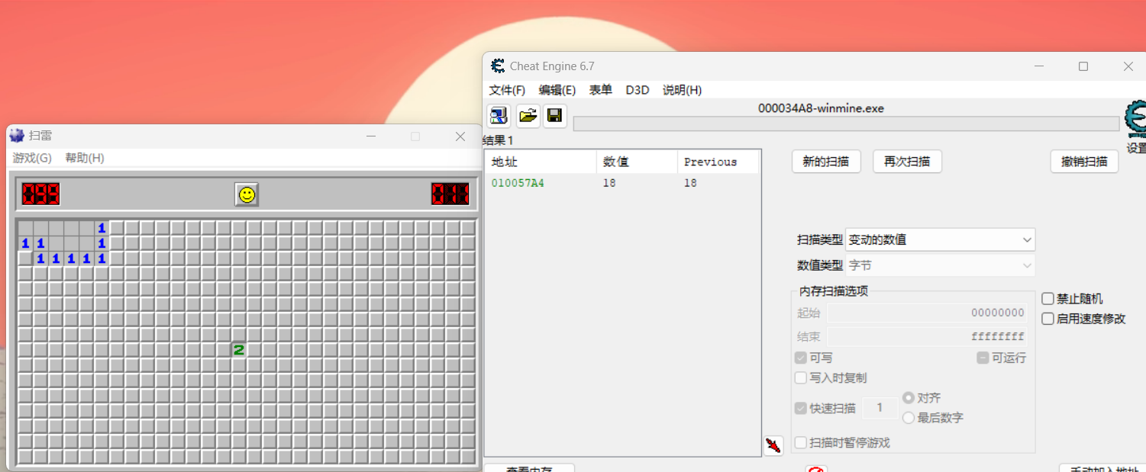This screenshot has width=1146, height=472.
Task: Click the 地址 column header
Action: 541,162
